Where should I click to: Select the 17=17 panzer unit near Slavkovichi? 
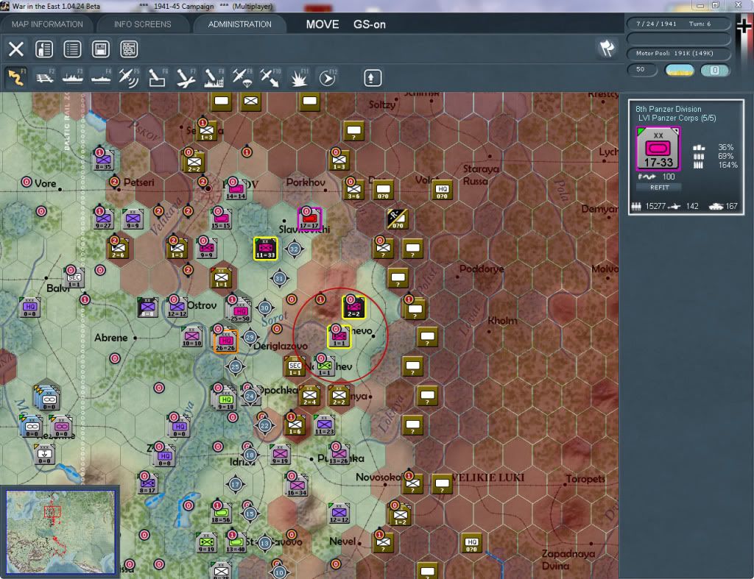pos(309,219)
